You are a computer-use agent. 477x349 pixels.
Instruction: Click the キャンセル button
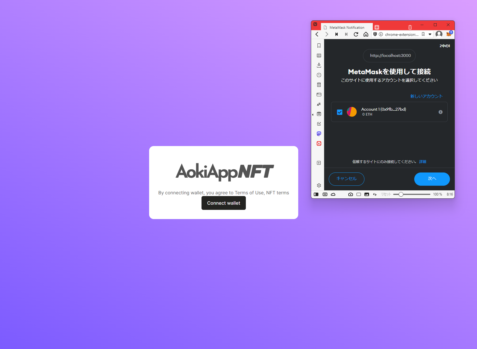[x=347, y=179]
